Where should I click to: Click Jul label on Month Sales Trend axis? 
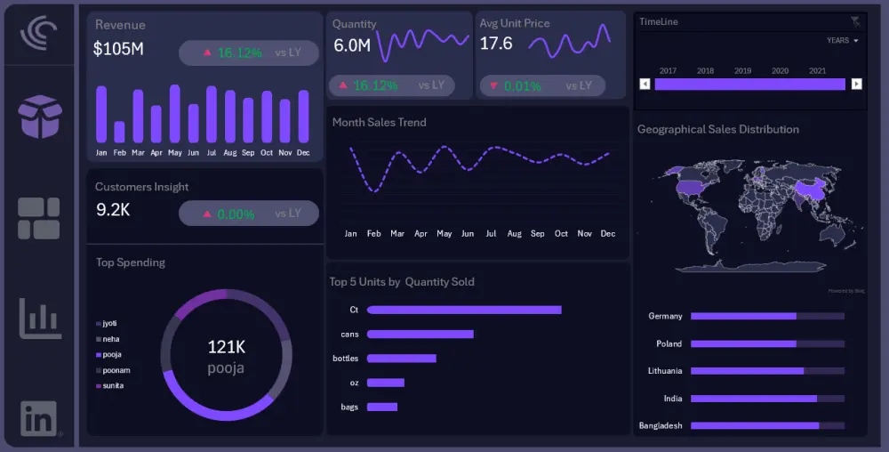tap(491, 234)
